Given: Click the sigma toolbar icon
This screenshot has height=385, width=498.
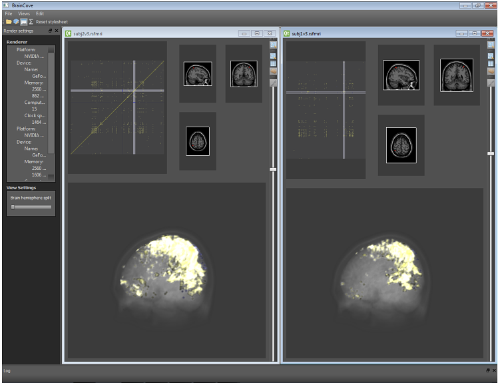Looking at the screenshot, I should (x=31, y=22).
